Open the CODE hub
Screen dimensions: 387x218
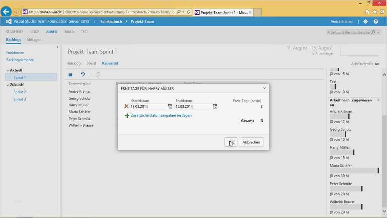click(x=34, y=32)
